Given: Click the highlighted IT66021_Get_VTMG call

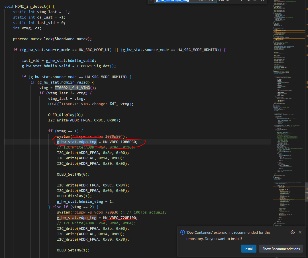Looking at the screenshot, I should click(72, 88).
